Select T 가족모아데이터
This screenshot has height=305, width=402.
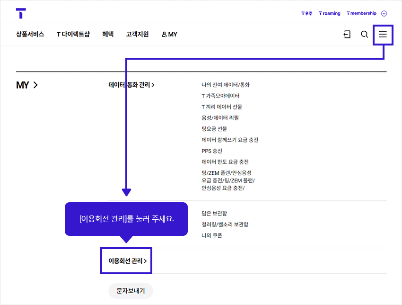pos(220,96)
